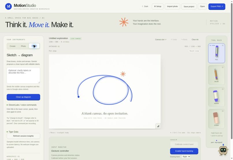Click the MotionStudio M logo
233x160 pixels.
8,6
